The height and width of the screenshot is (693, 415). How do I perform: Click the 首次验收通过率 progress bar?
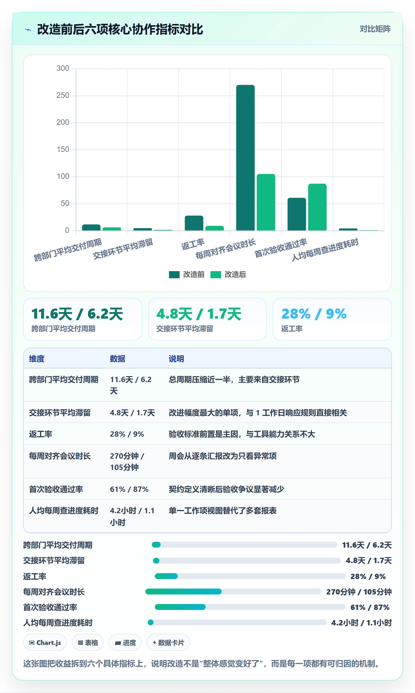click(250, 607)
